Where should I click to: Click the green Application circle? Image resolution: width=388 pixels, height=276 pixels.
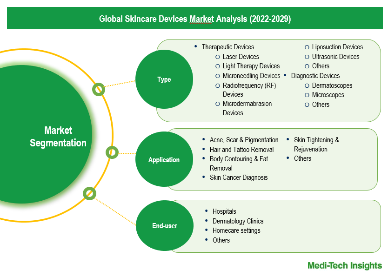(164, 159)
